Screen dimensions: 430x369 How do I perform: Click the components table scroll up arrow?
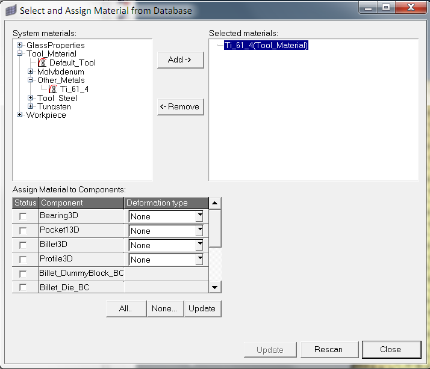point(215,203)
